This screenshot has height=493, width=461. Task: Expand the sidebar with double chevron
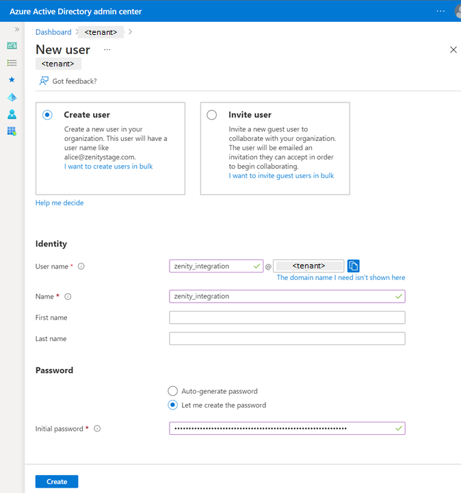(17, 29)
